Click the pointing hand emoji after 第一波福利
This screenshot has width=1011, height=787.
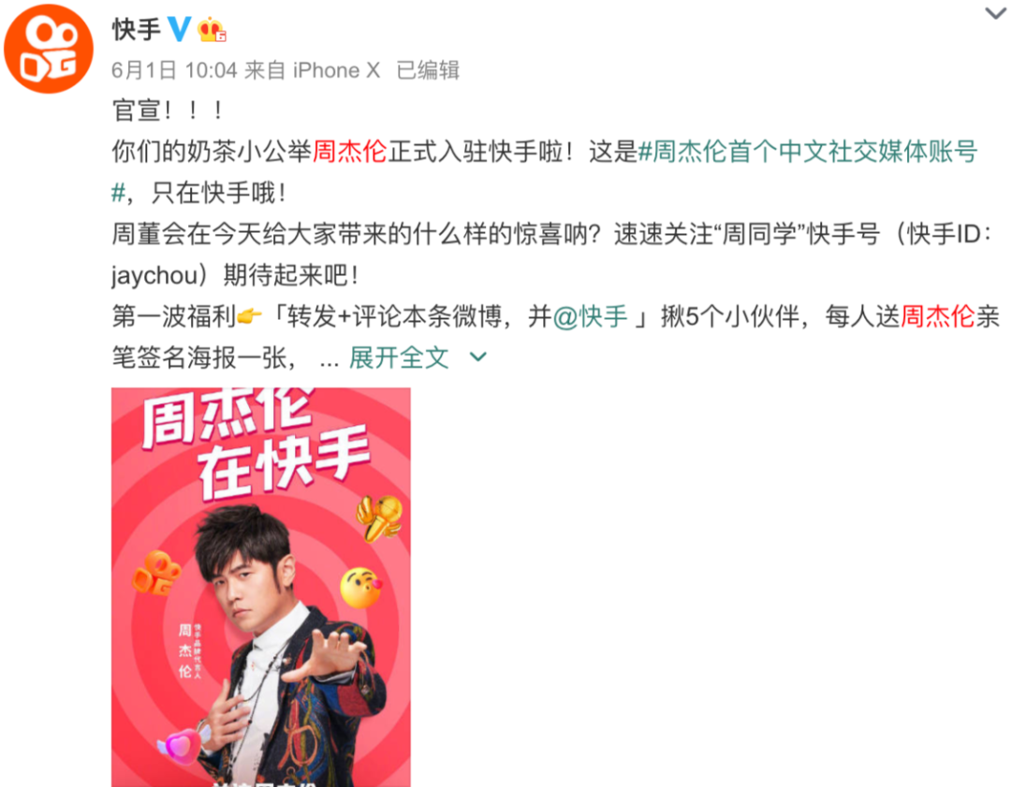[x=250, y=316]
